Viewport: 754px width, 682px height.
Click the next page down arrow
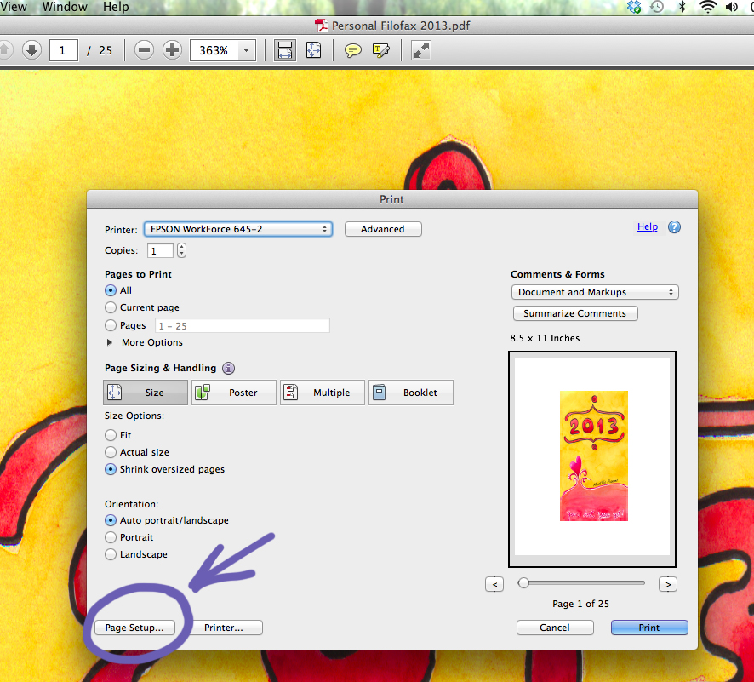click(x=31, y=50)
